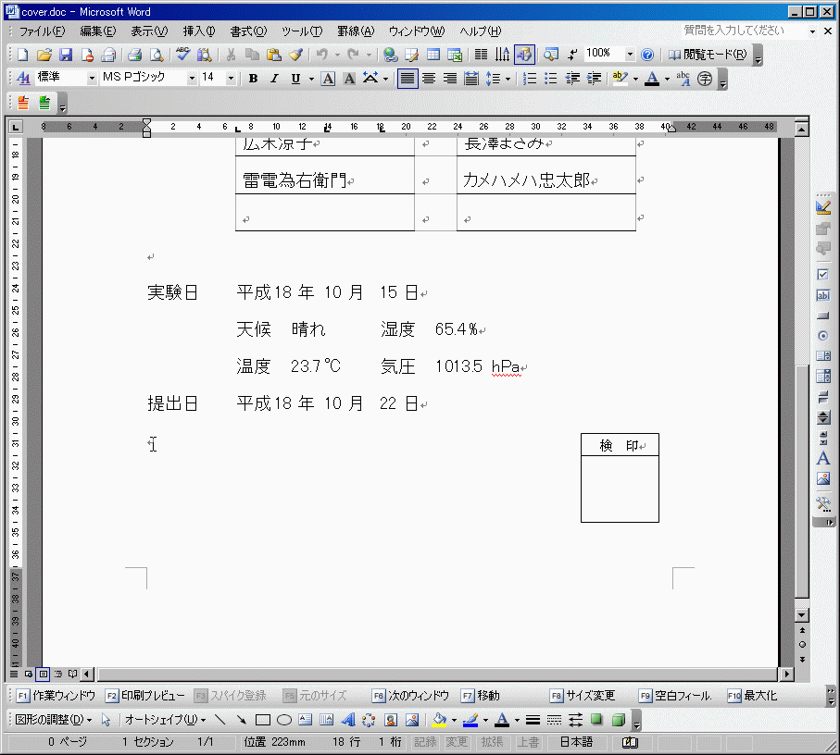840x755 pixels.
Task: Select the Format Painter brush
Action: (295, 55)
